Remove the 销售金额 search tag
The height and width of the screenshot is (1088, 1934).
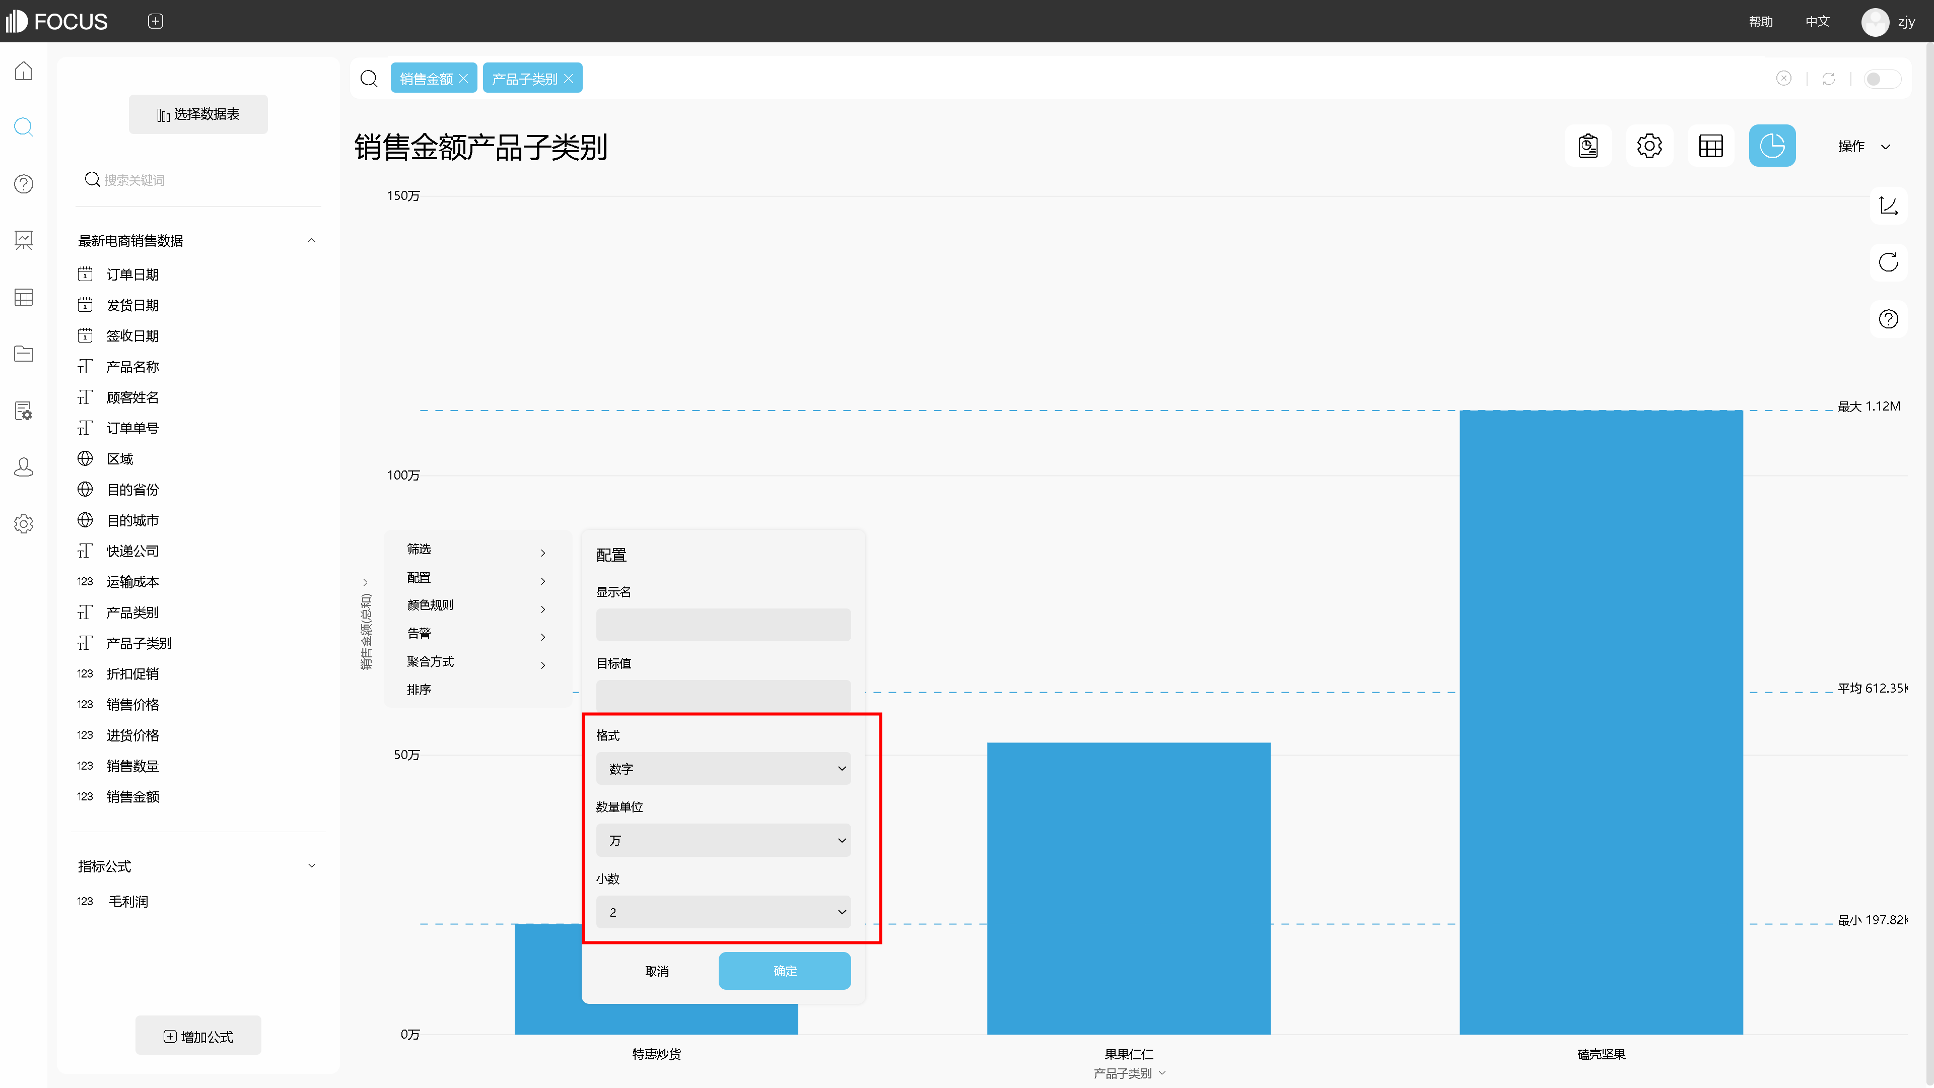463,79
